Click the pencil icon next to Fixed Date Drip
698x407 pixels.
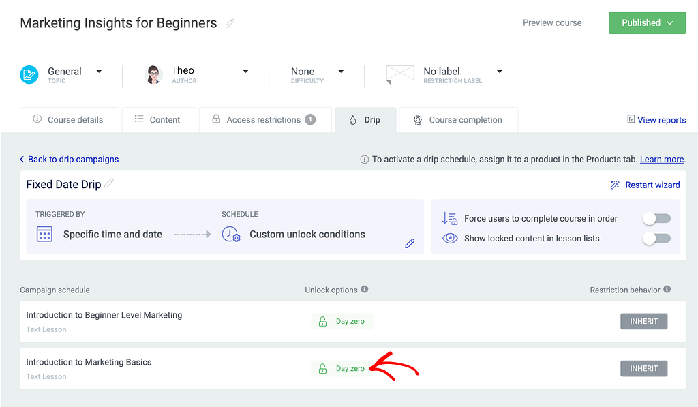click(109, 183)
